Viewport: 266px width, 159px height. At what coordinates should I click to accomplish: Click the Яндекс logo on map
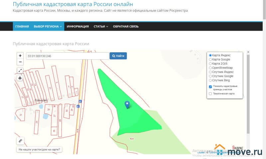[238, 148]
